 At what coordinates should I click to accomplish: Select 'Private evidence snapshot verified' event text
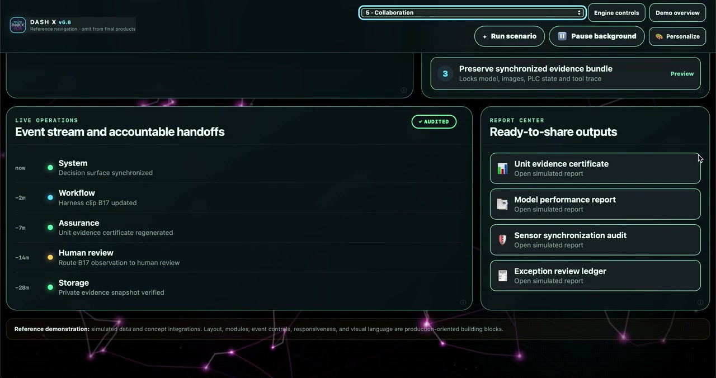[111, 292]
